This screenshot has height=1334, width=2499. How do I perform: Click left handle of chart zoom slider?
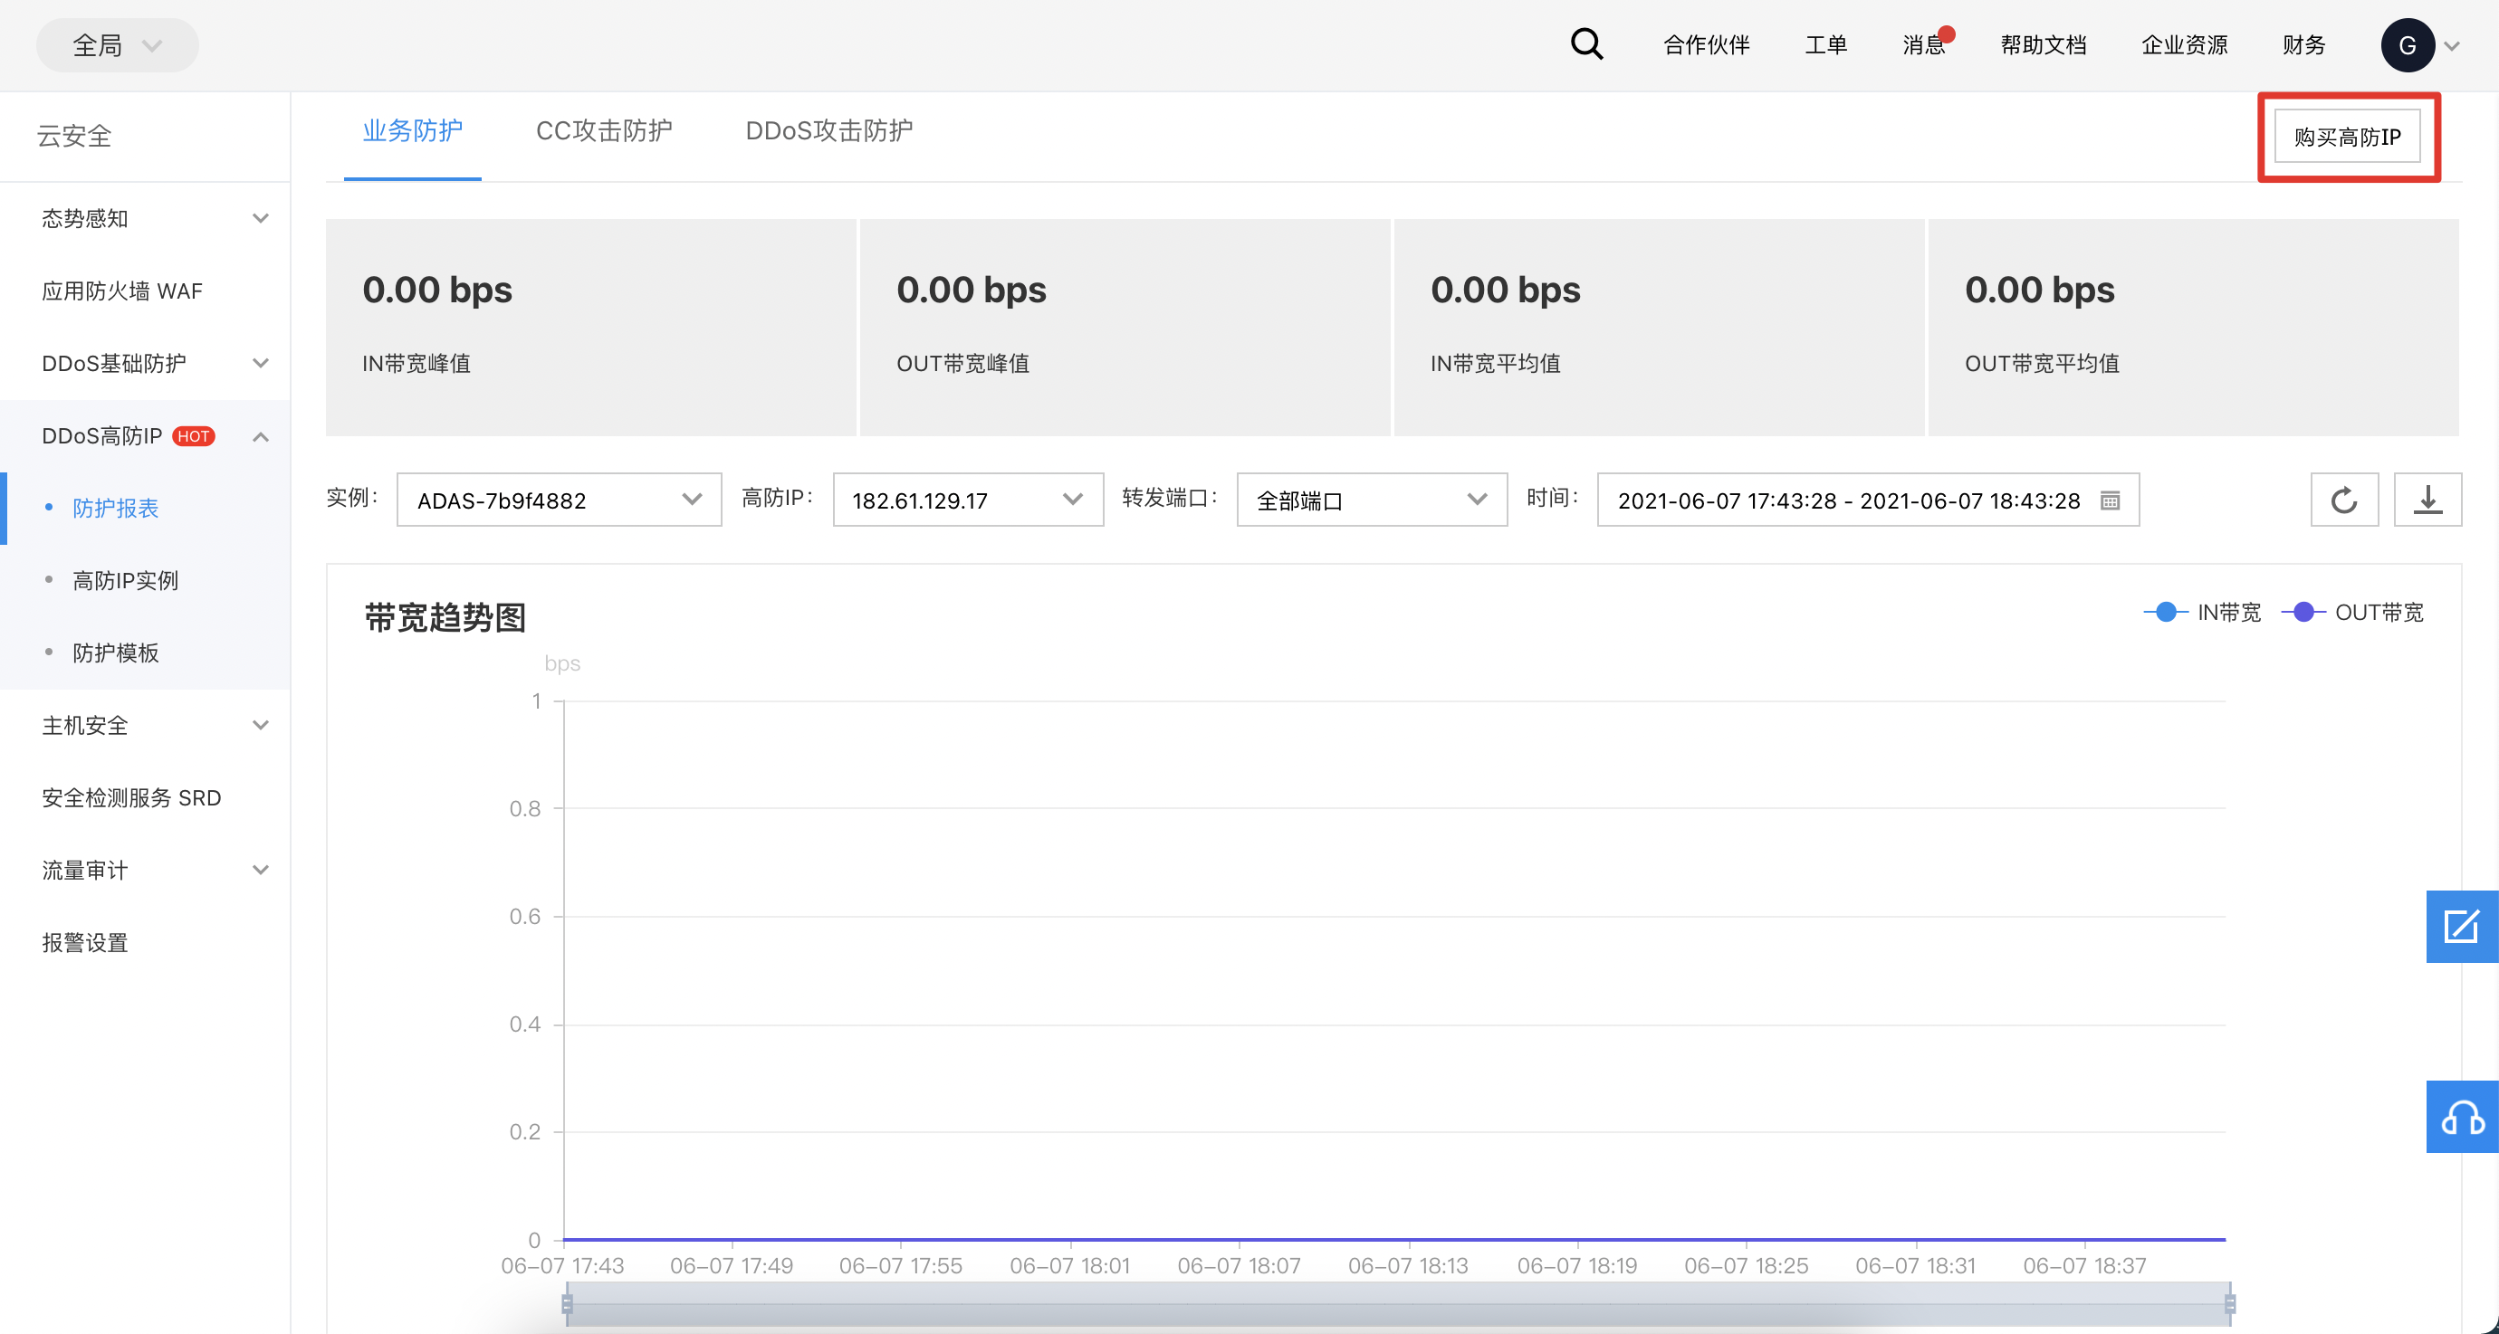tap(568, 1304)
